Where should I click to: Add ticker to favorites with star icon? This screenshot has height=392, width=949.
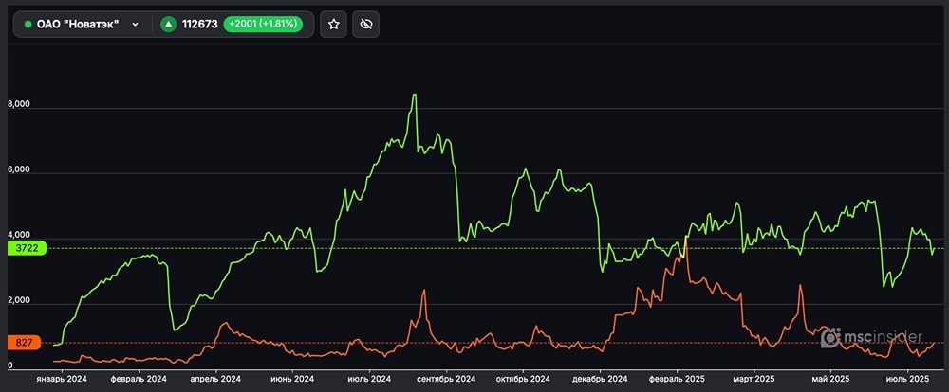tap(333, 25)
